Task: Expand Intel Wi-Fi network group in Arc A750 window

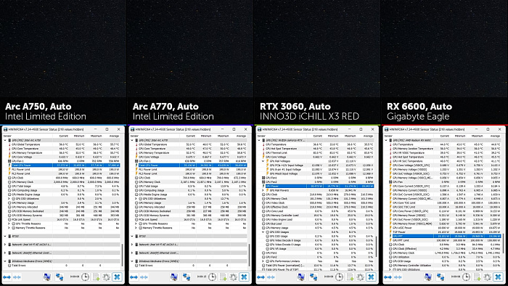Action: click(x=5, y=244)
